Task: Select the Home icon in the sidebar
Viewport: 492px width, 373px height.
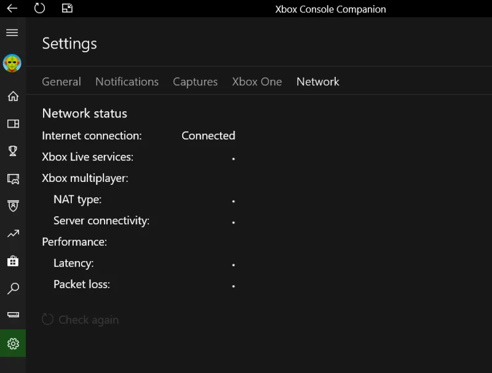Action: tap(12, 96)
